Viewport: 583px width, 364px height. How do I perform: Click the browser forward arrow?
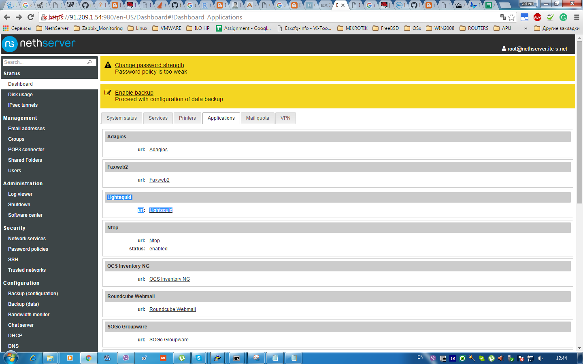(19, 17)
